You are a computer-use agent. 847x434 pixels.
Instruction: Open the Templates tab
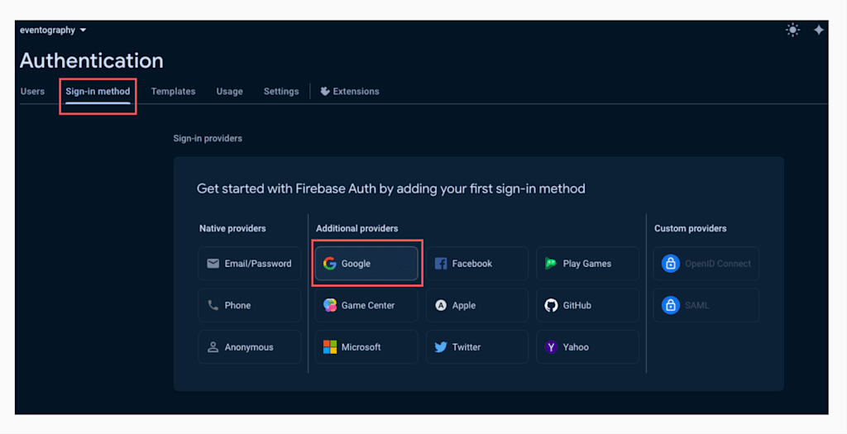173,91
